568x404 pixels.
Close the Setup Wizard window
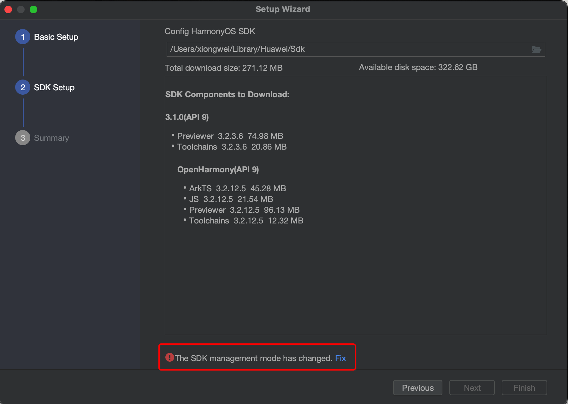(8, 9)
